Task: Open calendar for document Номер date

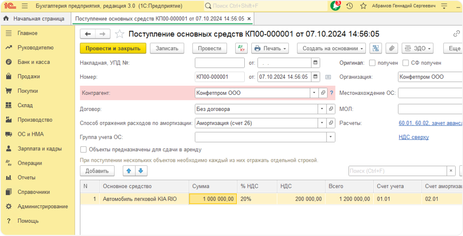Action: 315,77
